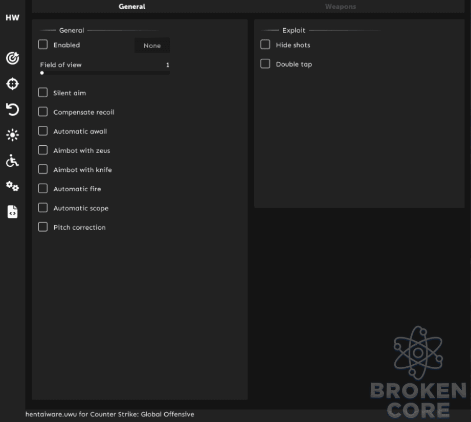The image size is (471, 422).
Task: Select the counter-clockwise arrow sidebar icon
Action: (13, 109)
